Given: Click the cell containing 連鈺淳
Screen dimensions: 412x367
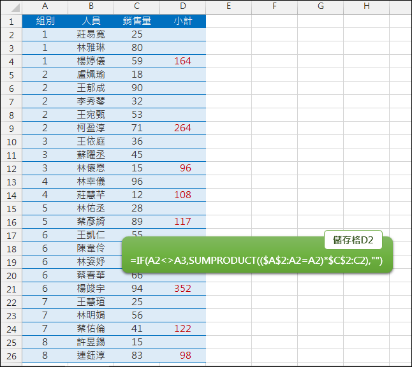Looking at the screenshot, I should click(x=91, y=356).
